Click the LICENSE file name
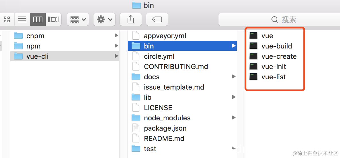 [x=158, y=108]
